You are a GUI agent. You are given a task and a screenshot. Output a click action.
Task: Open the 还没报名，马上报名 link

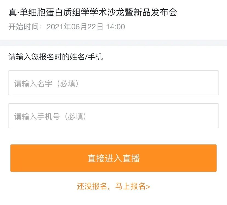pos(113,186)
